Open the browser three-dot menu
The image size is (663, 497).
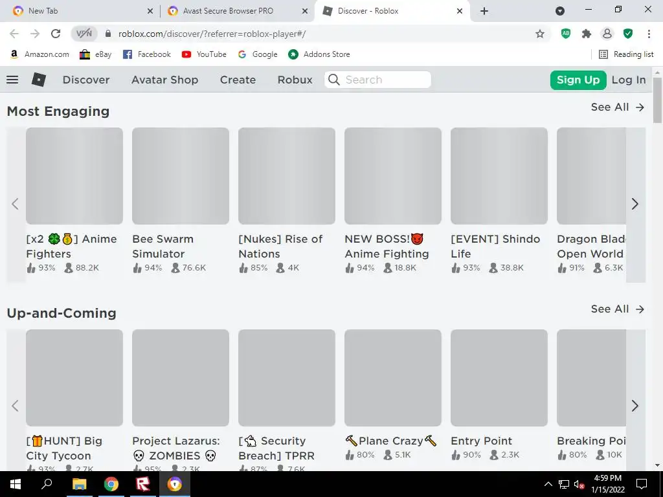click(x=649, y=34)
